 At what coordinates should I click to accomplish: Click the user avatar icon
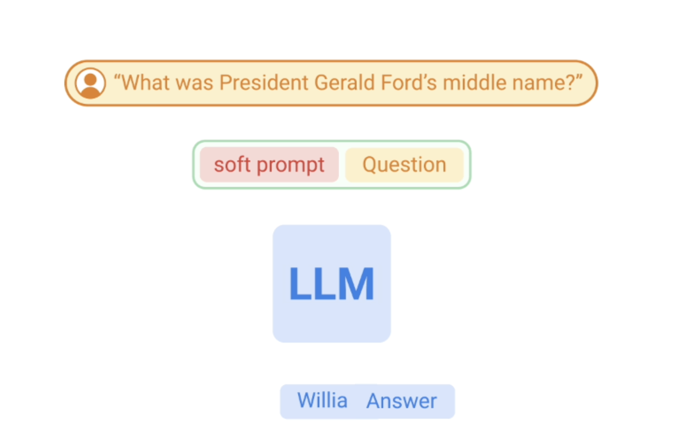pos(90,83)
